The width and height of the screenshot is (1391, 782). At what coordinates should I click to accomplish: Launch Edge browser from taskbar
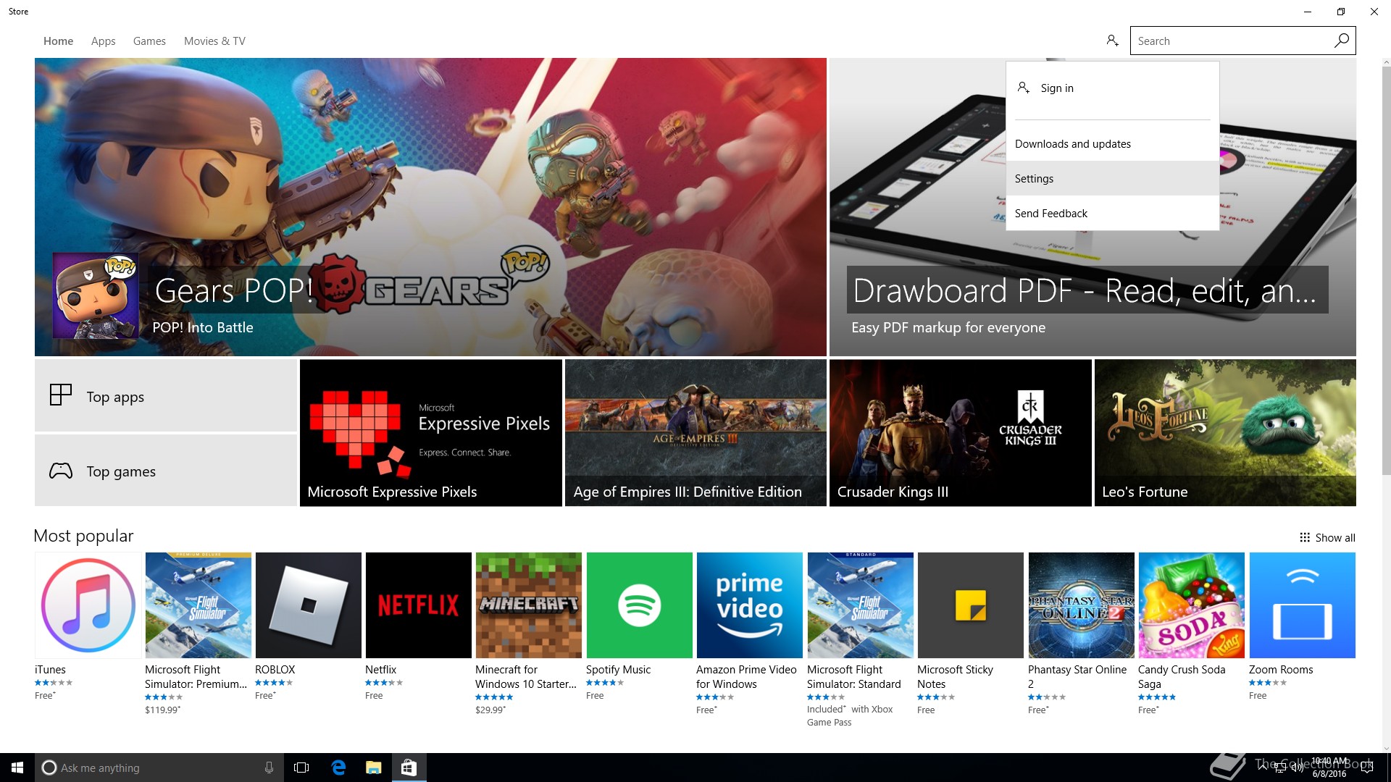pos(338,768)
